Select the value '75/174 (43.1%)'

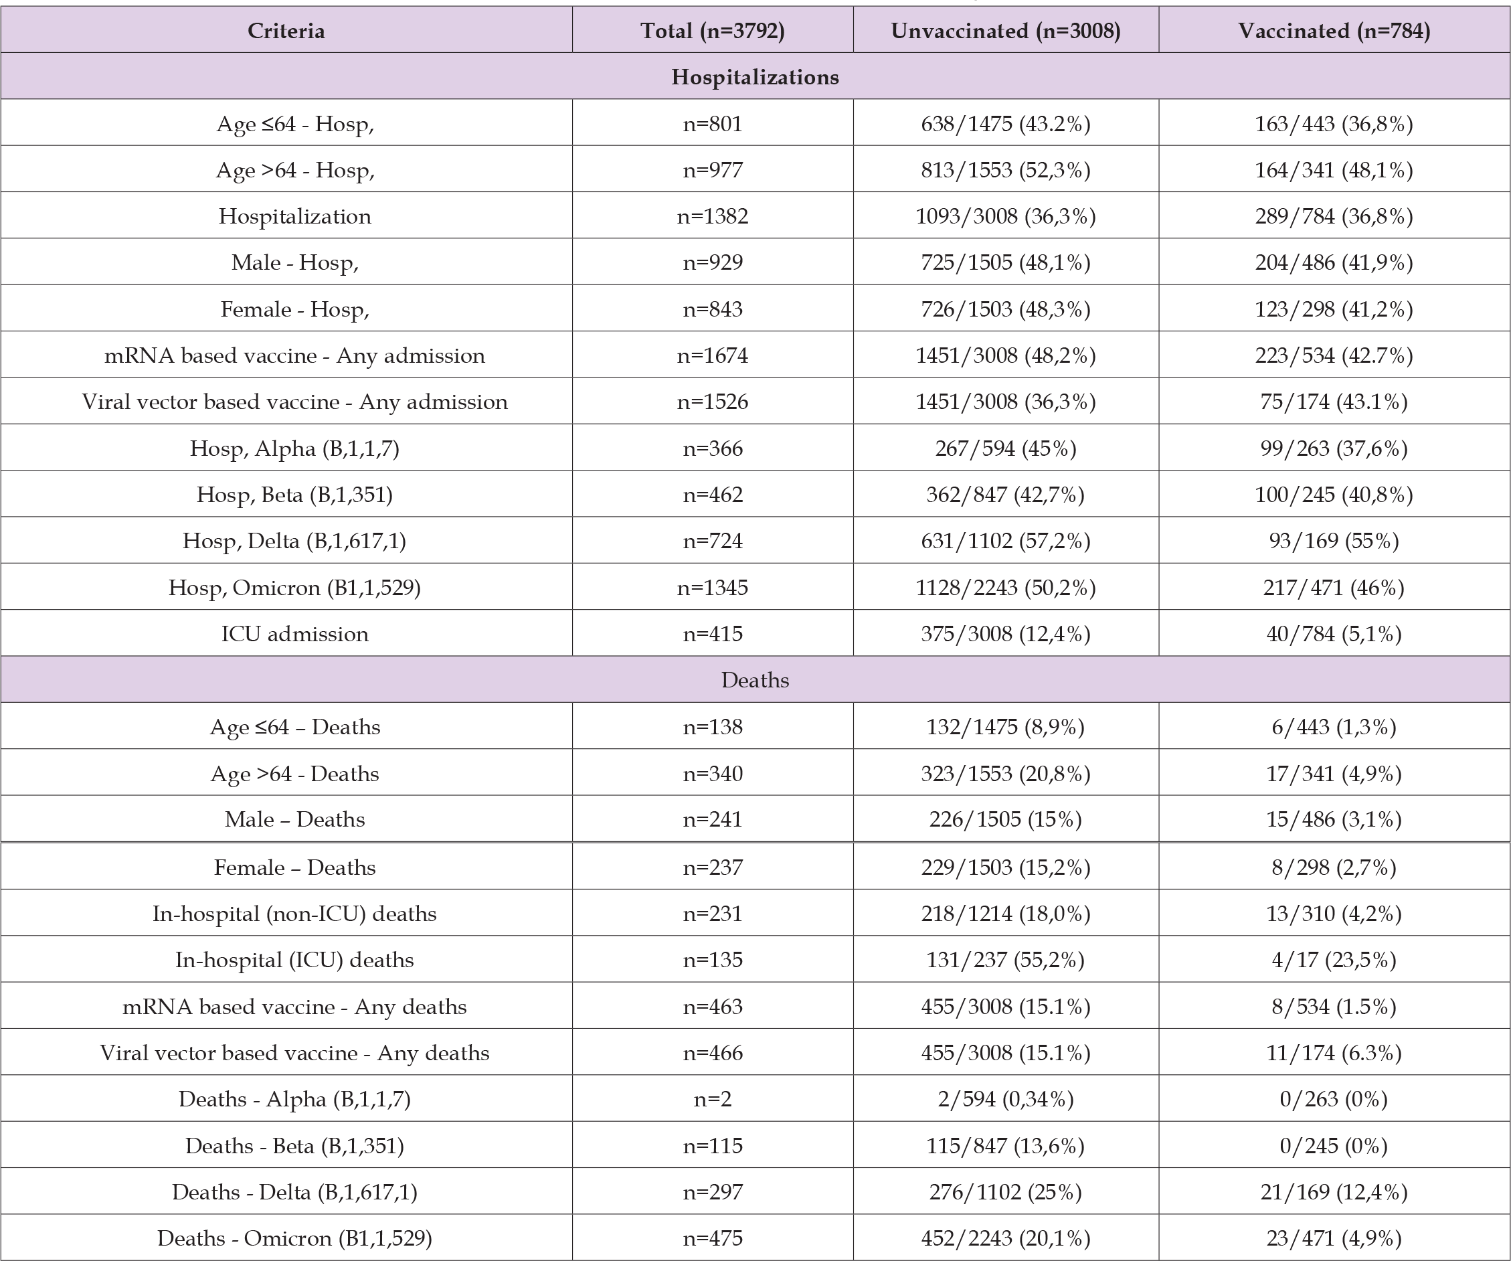pyautogui.click(x=1334, y=402)
